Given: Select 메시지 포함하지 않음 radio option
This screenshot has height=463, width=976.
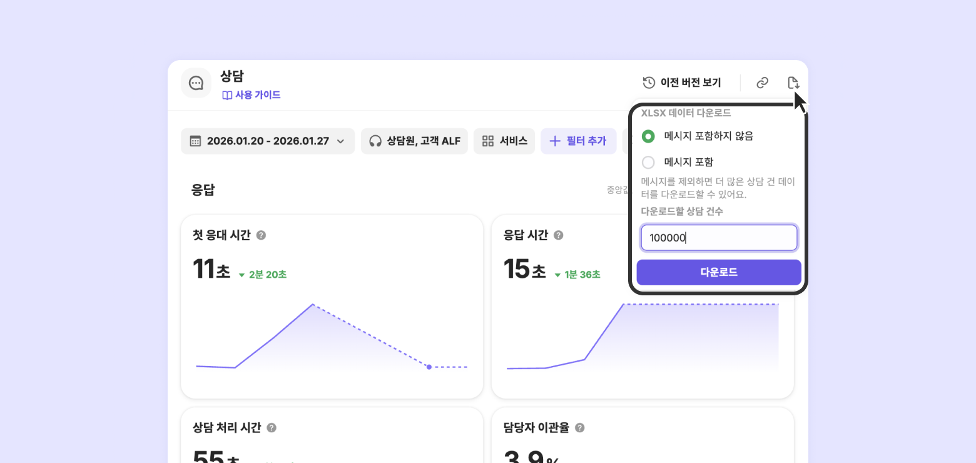Looking at the screenshot, I should point(648,136).
